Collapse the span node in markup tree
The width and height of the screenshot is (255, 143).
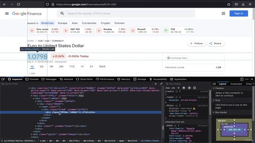[40, 107]
